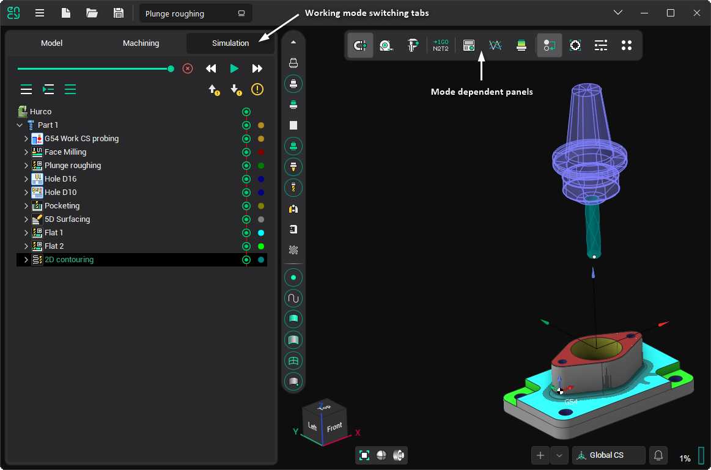711x470 pixels.
Task: Toggle visibility circle for Face Milling
Action: pyautogui.click(x=246, y=152)
